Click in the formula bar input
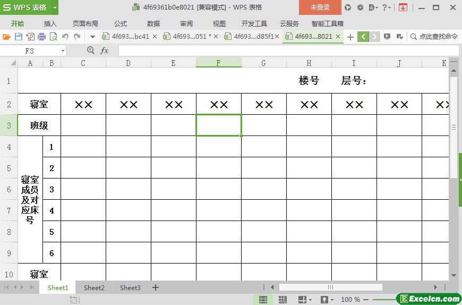Image resolution: width=462 pixels, height=305 pixels. [288, 50]
